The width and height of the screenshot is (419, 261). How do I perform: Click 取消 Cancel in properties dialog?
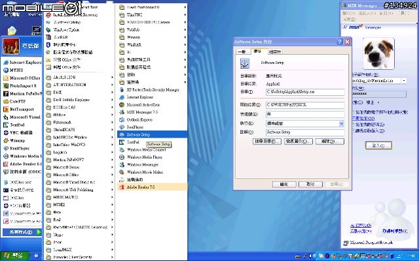310,184
